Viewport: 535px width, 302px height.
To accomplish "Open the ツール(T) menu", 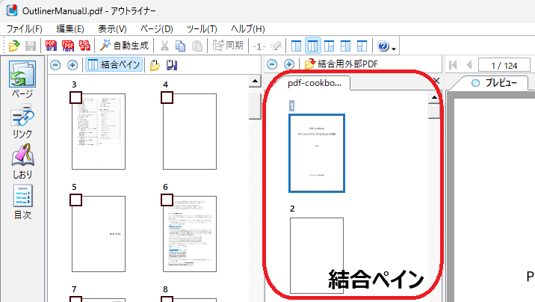I will (202, 28).
